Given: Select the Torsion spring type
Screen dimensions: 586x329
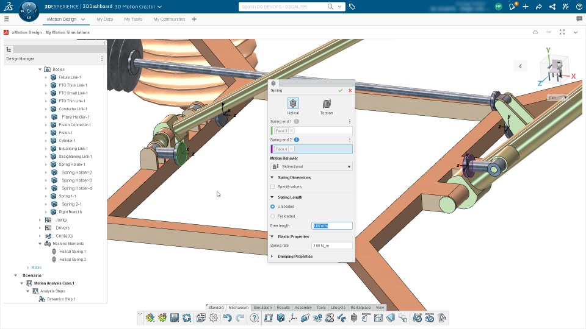Looking at the screenshot, I should [326, 106].
